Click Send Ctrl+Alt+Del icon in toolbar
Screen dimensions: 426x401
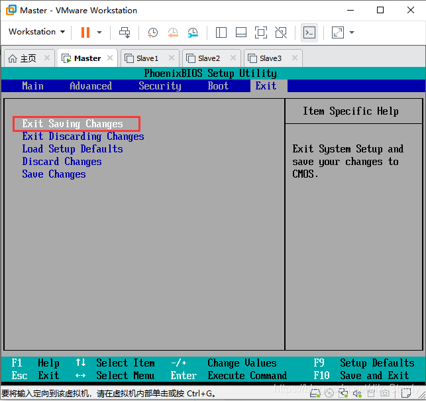click(x=125, y=32)
